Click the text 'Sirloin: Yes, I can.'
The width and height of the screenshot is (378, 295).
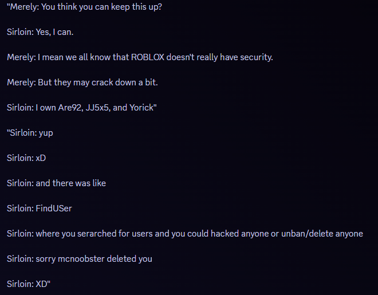[40, 32]
